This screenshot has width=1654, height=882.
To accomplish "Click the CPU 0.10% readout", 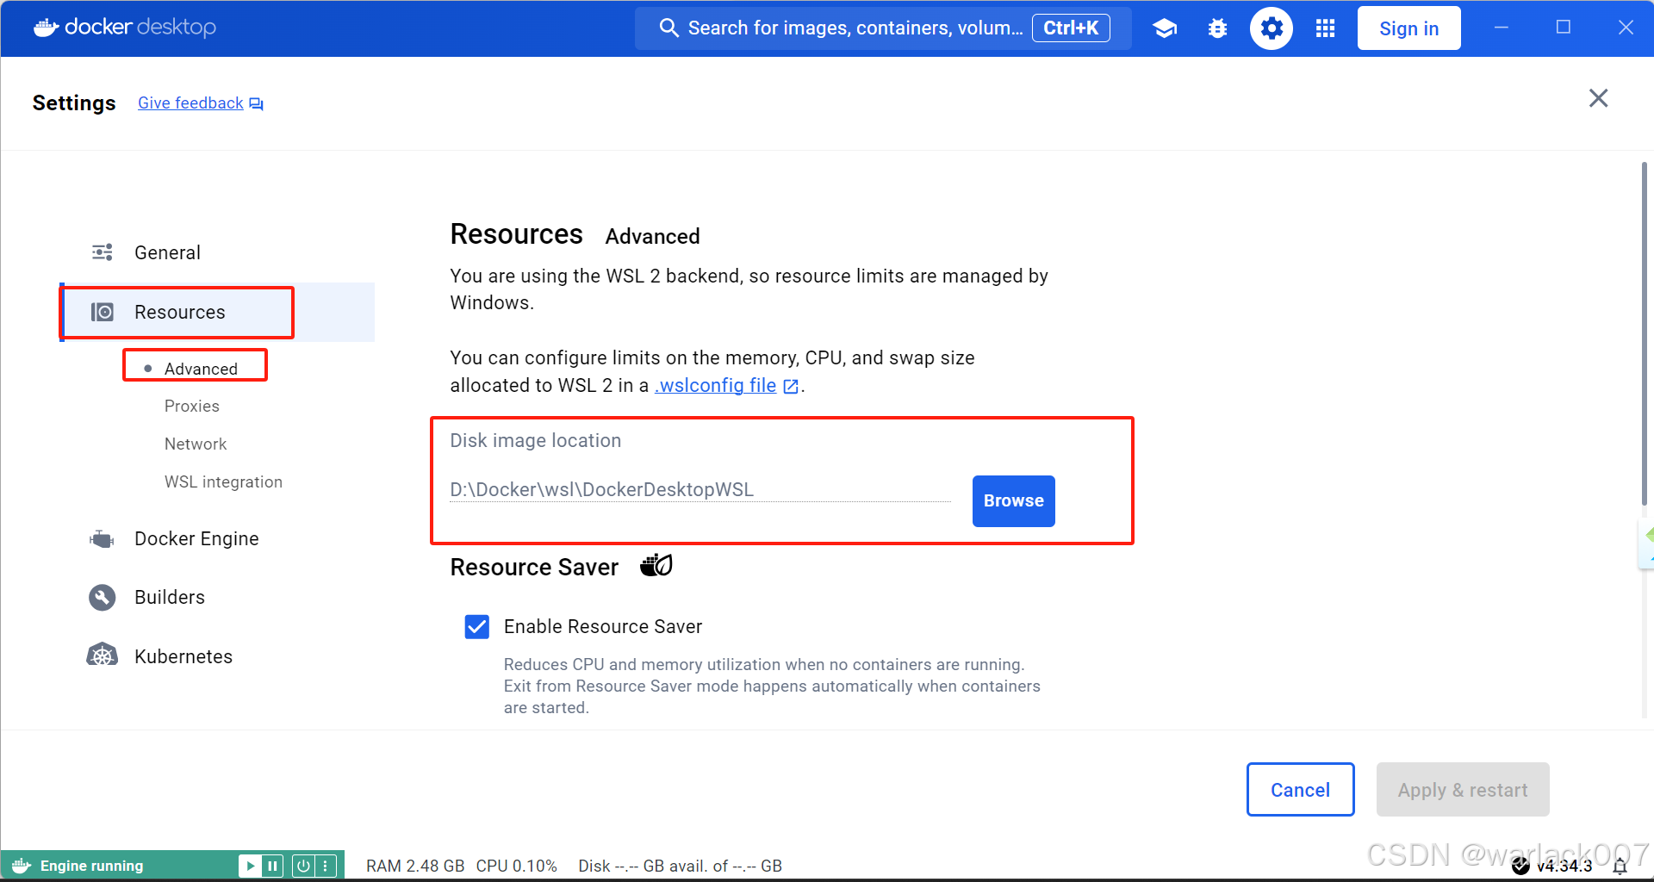I will (517, 866).
